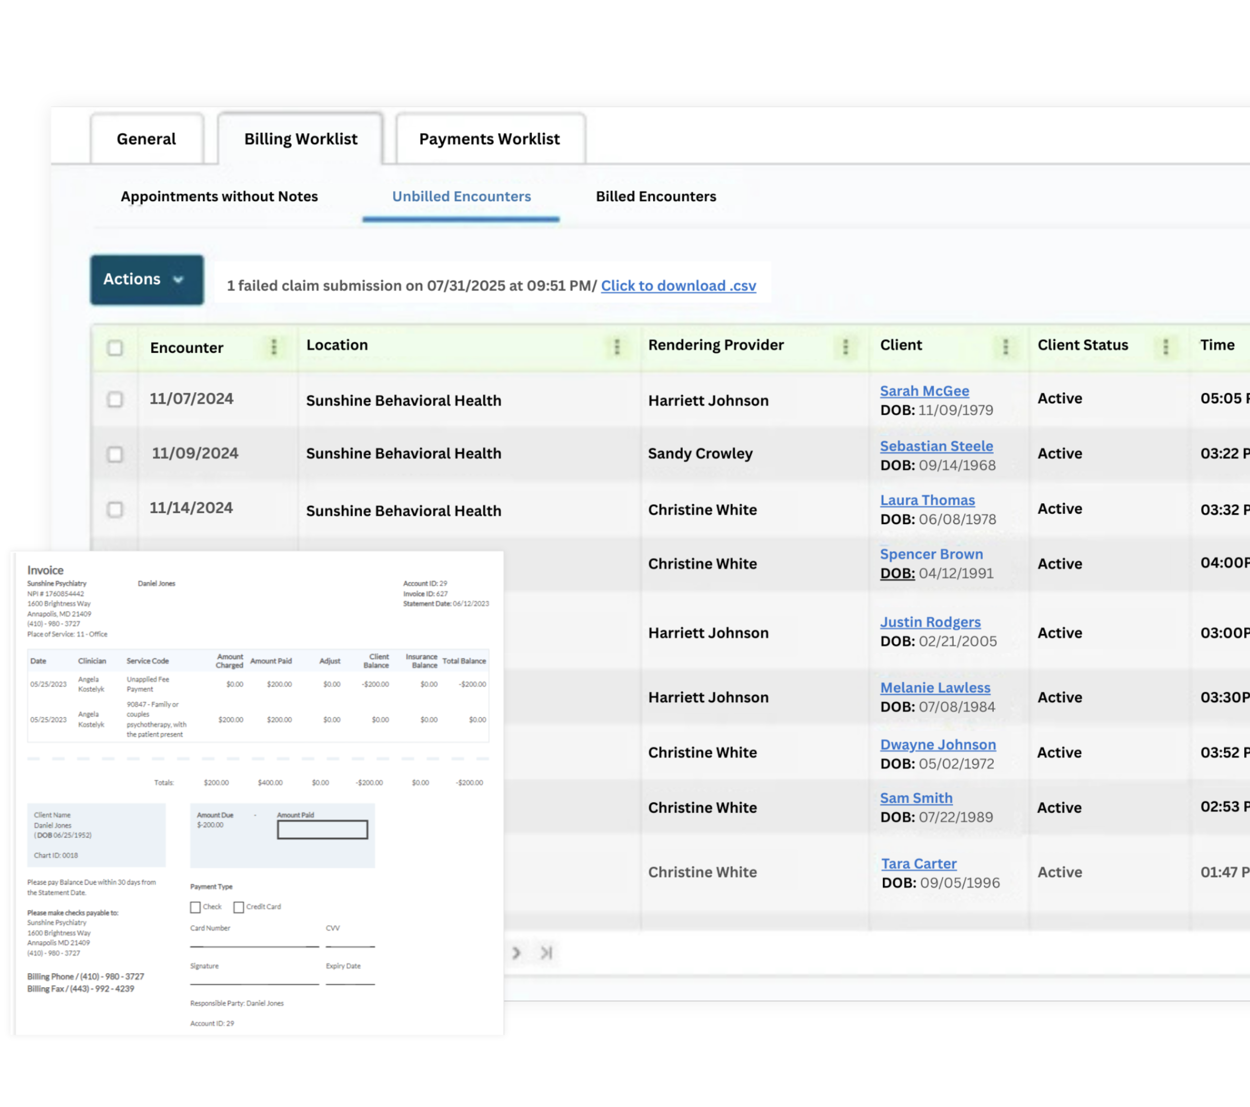This screenshot has height=1107, width=1250.
Task: Go to next page arrow
Action: pyautogui.click(x=516, y=952)
